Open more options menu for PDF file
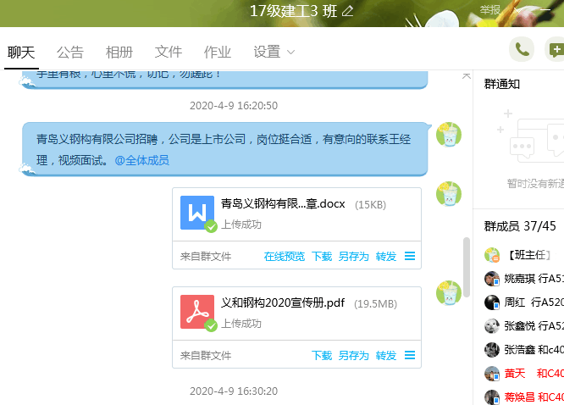This screenshot has height=405, width=564. (410, 356)
